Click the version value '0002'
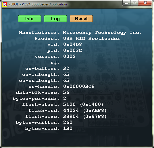154x148 pixels. coord(69,57)
